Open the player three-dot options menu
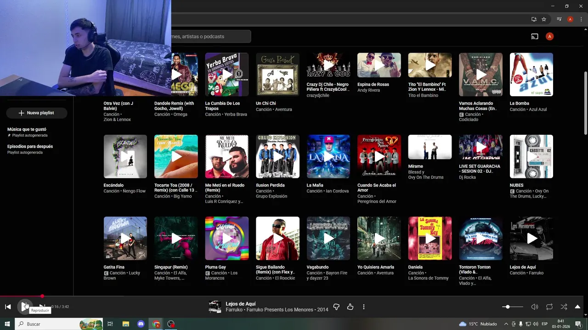 (x=364, y=307)
